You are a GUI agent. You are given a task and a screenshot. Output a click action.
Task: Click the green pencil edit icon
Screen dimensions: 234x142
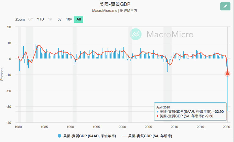(x=225, y=6)
